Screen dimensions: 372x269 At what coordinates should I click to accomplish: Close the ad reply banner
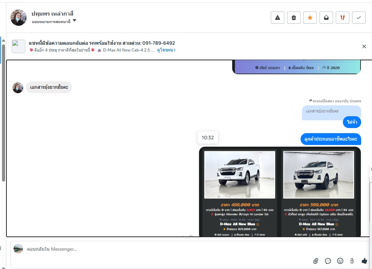coord(364,46)
